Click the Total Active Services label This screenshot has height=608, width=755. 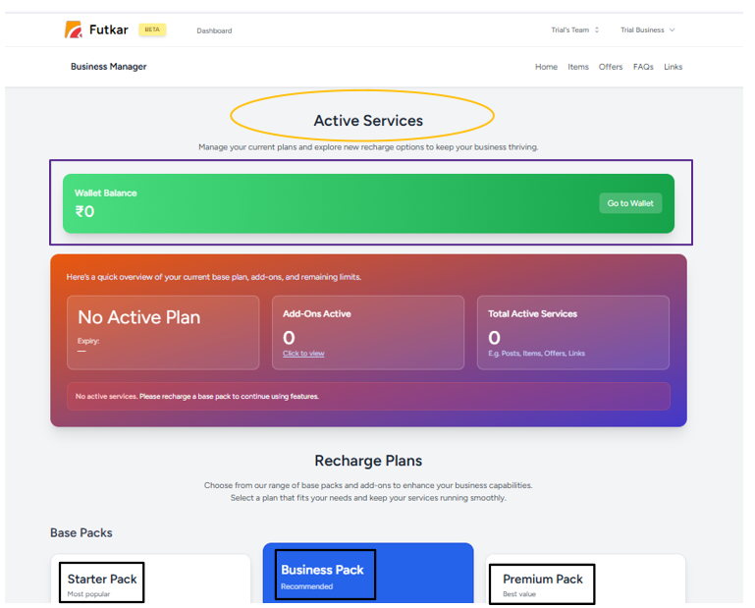(532, 313)
